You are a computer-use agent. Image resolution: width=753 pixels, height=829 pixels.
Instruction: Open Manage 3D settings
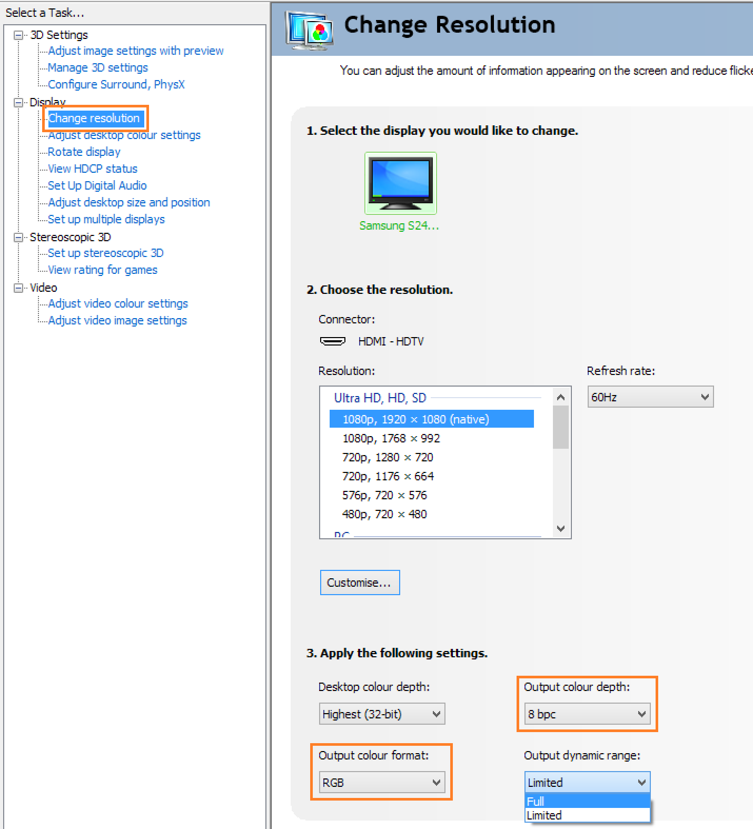pyautogui.click(x=98, y=67)
